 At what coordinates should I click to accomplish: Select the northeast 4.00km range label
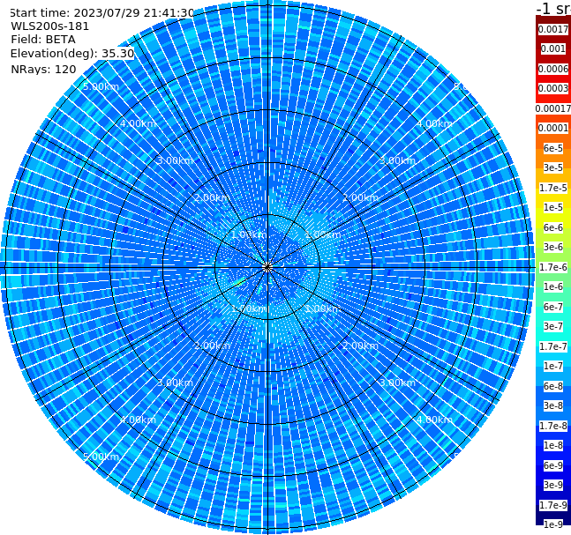pyautogui.click(x=434, y=123)
